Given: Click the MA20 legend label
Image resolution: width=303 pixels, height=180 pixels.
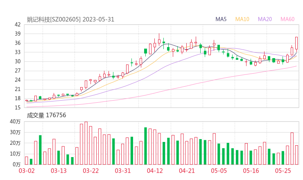Looking at the screenshot, I should pyautogui.click(x=265, y=19).
